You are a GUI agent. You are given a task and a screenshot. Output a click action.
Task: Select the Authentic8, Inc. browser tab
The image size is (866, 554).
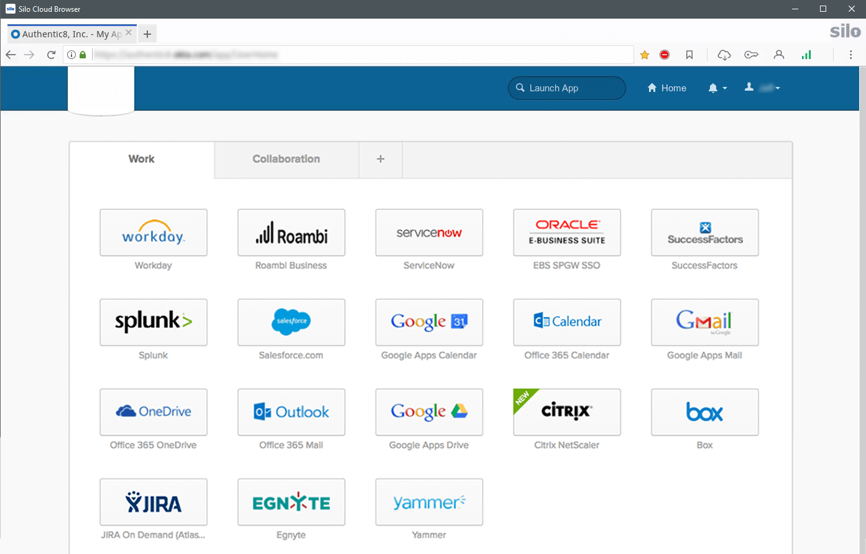[72, 34]
